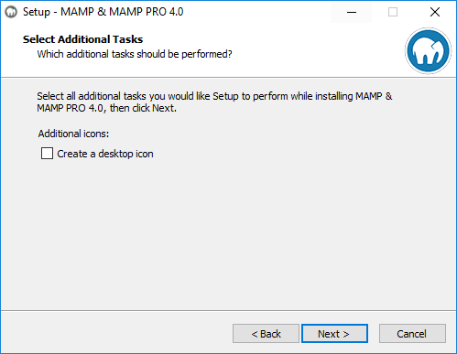Click the horizontal separator line above the buttons
457x354 pixels.
[x=228, y=311]
